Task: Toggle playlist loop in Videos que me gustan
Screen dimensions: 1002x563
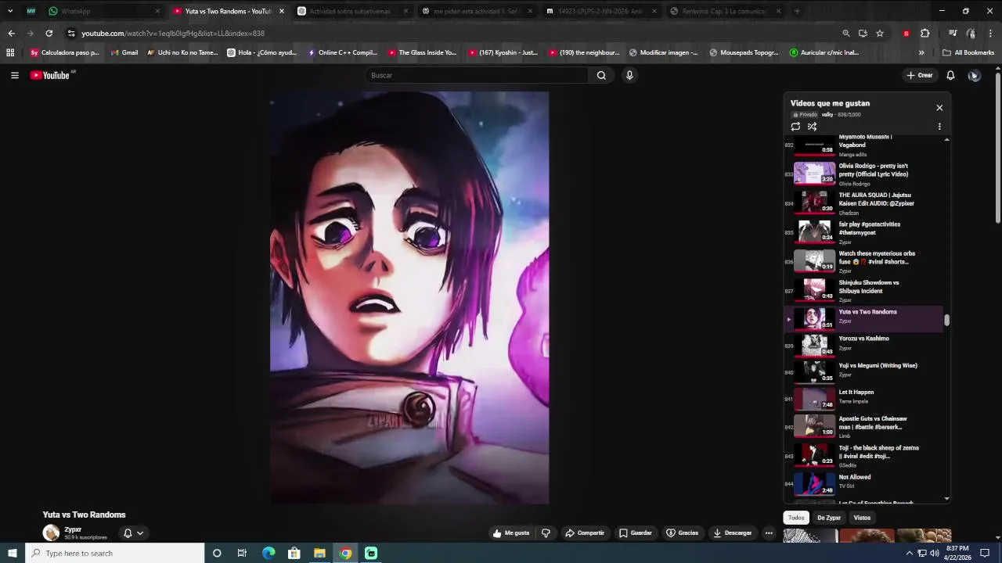Action: [x=795, y=127]
